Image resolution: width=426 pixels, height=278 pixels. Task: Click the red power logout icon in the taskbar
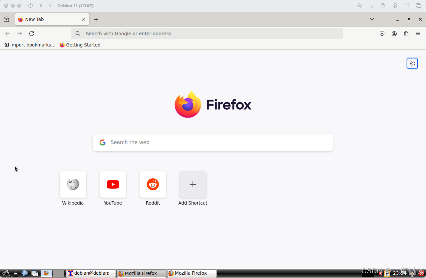click(x=421, y=273)
